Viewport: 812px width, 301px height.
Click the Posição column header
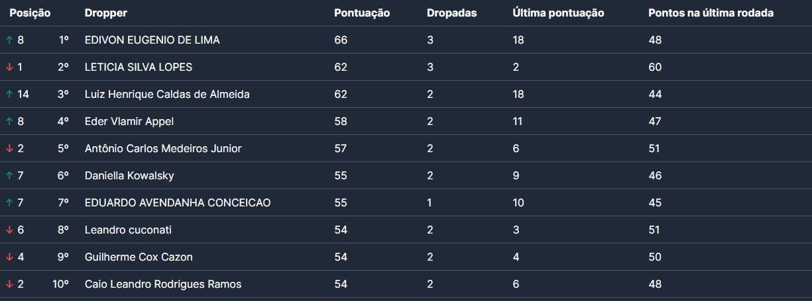[x=30, y=13]
